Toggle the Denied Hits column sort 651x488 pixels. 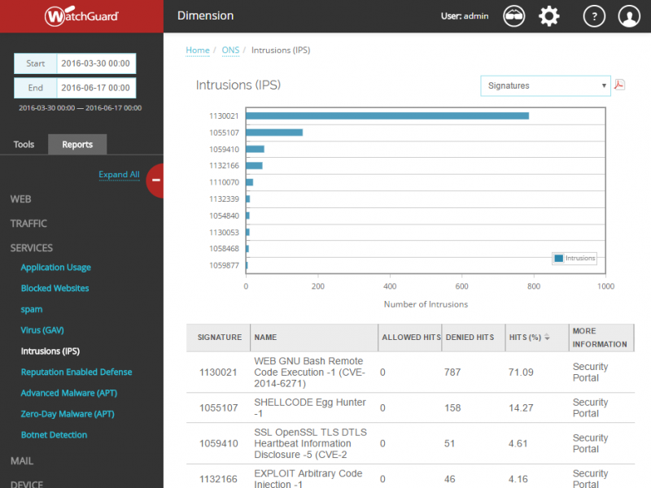click(x=469, y=338)
